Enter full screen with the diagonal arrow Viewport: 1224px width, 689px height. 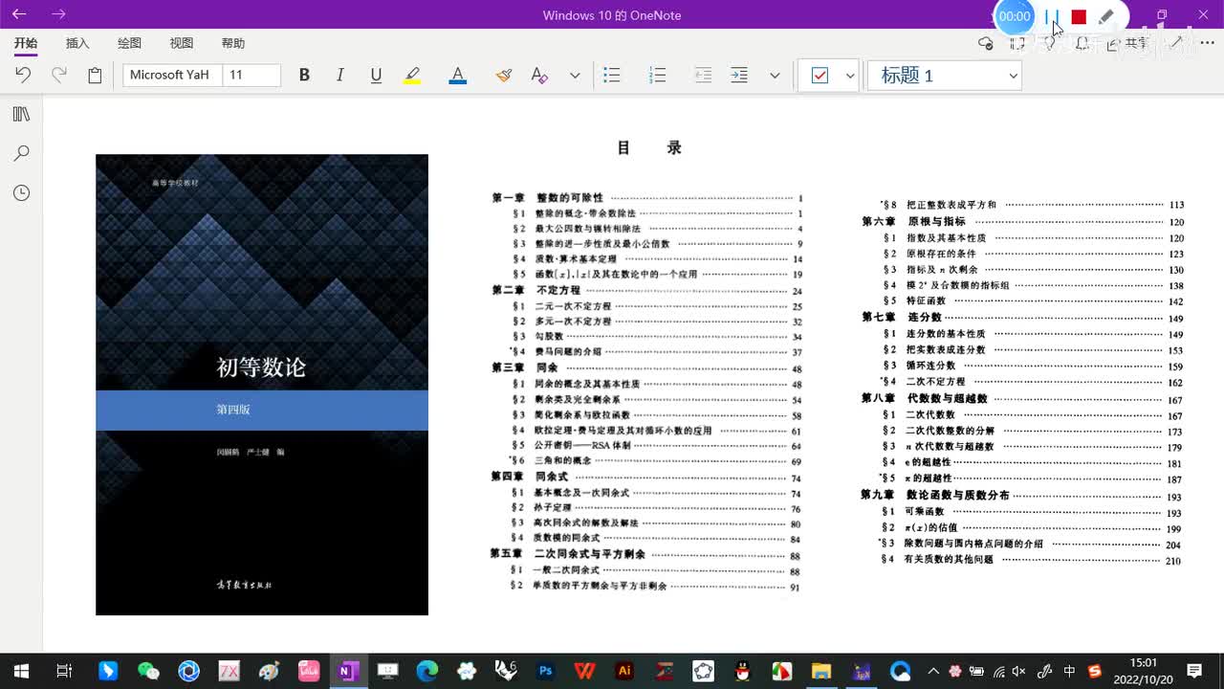tap(1177, 43)
